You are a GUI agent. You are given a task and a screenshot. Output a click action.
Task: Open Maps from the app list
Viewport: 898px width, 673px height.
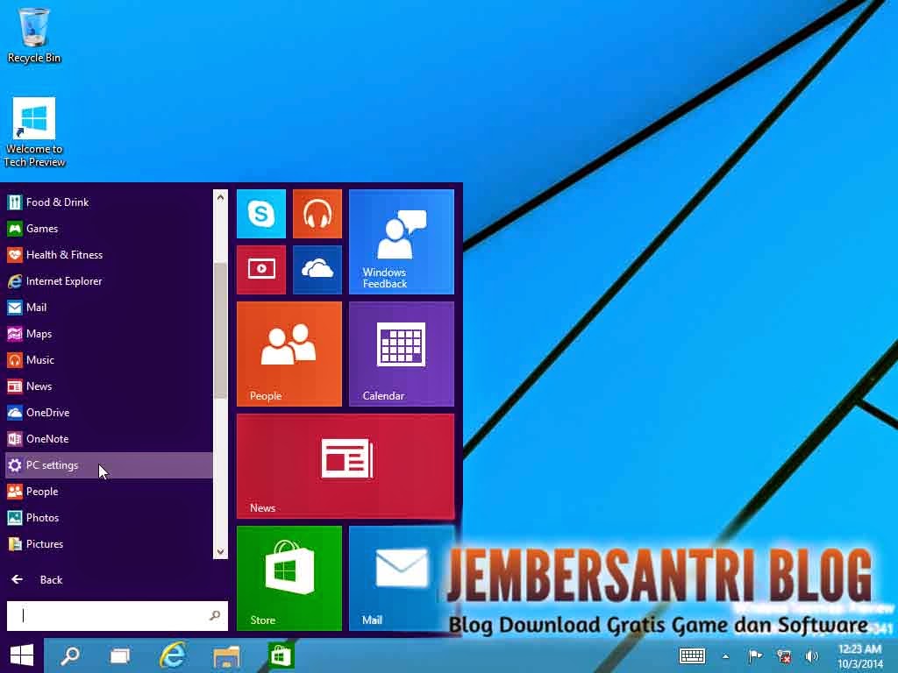[109, 334]
